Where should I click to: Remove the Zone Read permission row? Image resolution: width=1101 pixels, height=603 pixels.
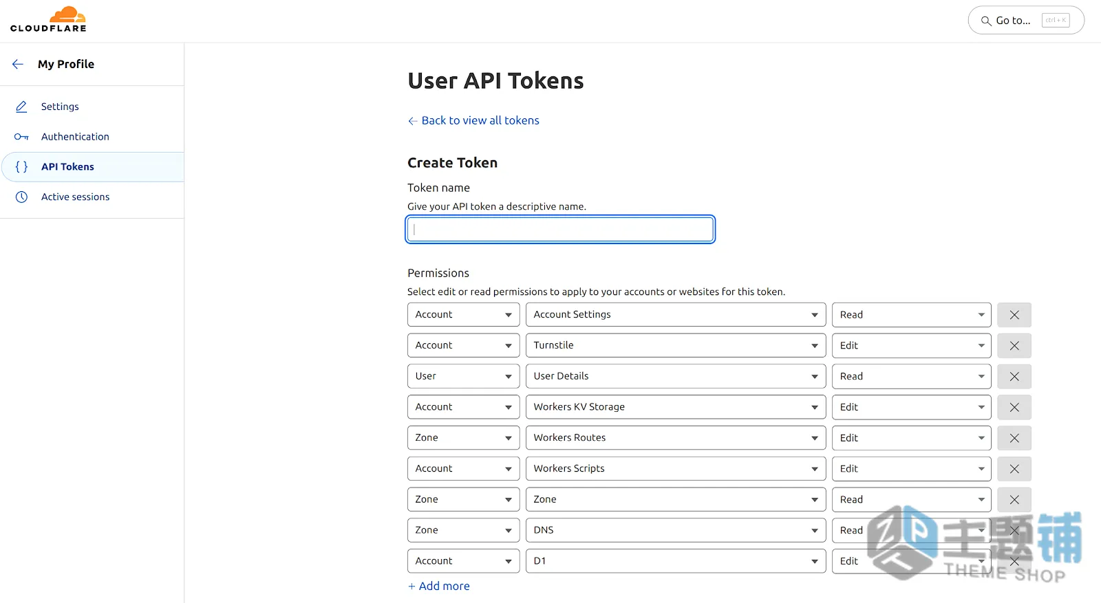1014,500
